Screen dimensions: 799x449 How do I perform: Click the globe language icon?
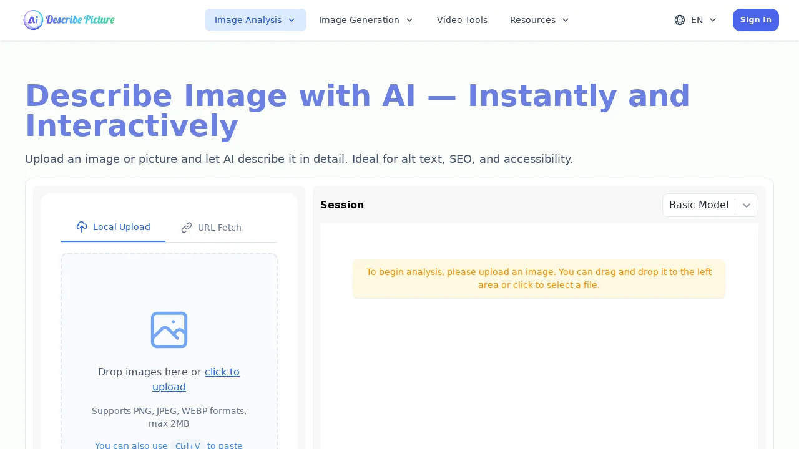click(679, 20)
